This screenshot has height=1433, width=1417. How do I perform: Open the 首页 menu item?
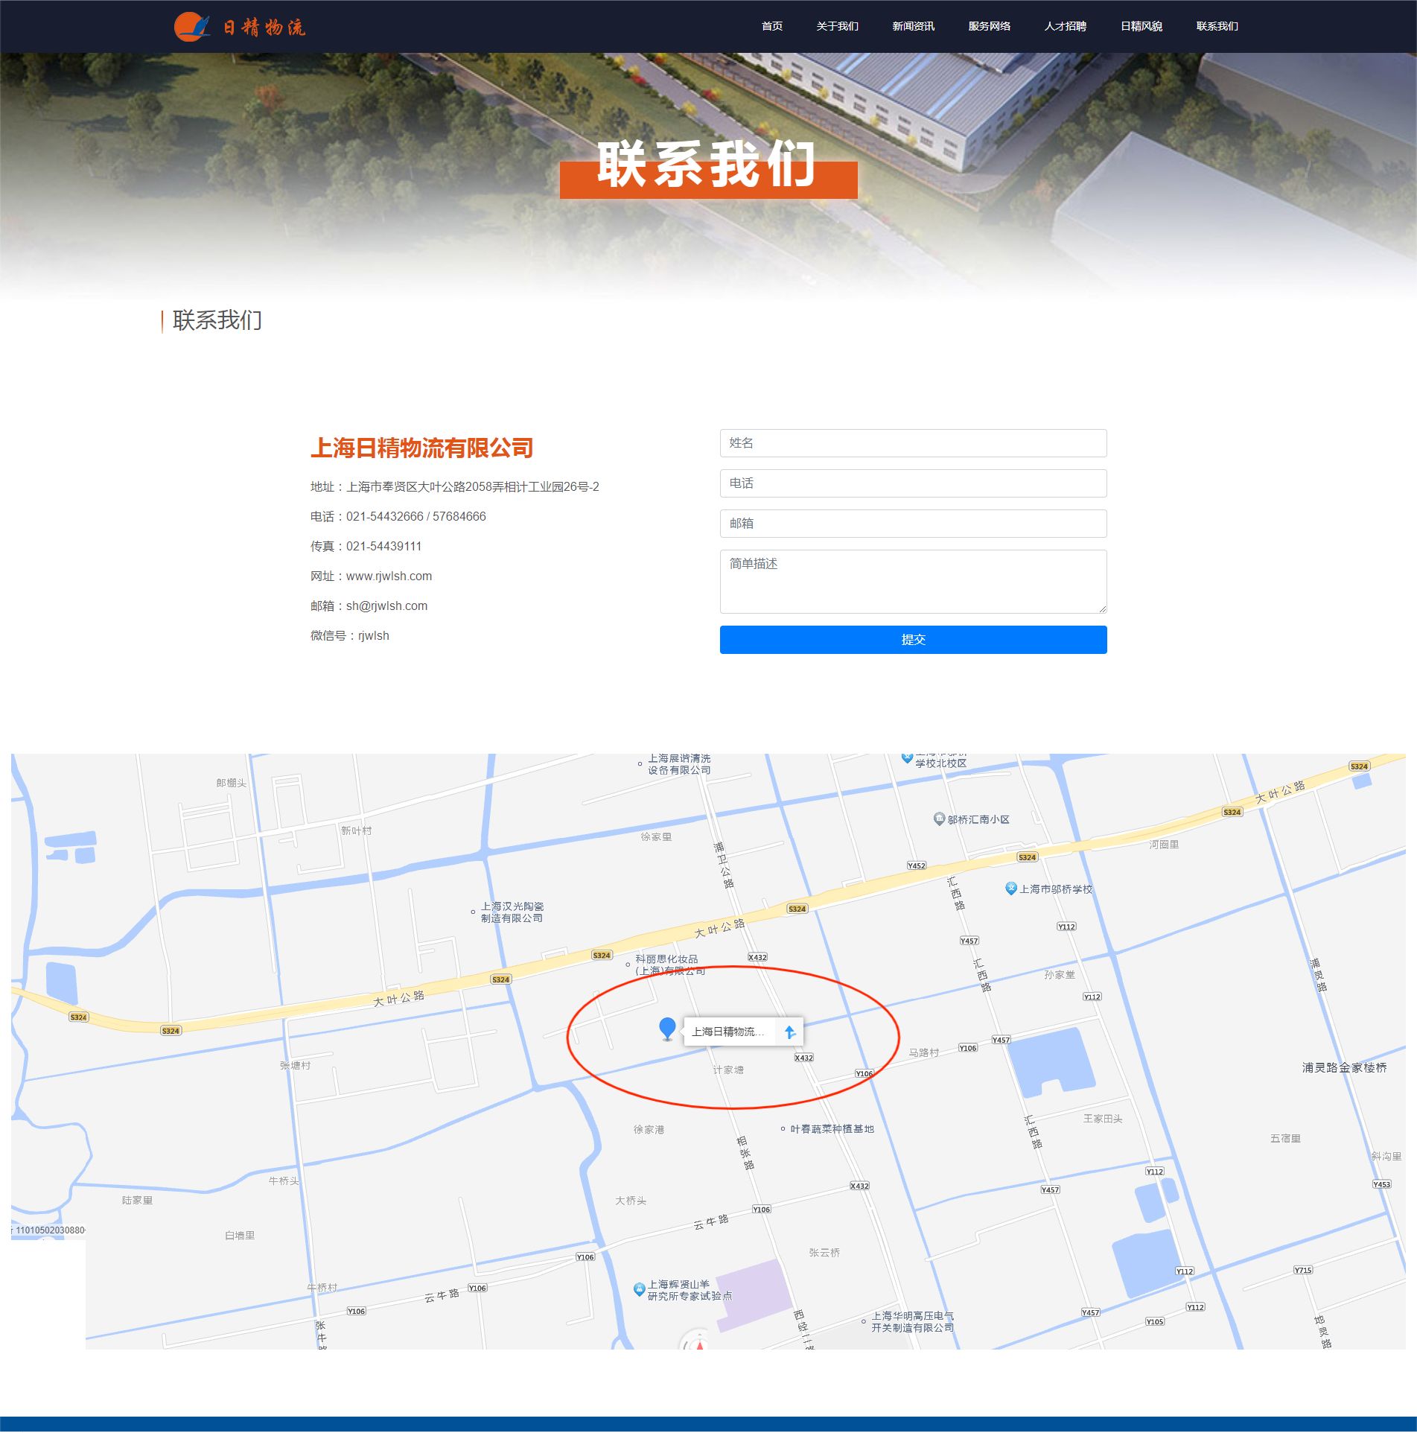(x=772, y=26)
